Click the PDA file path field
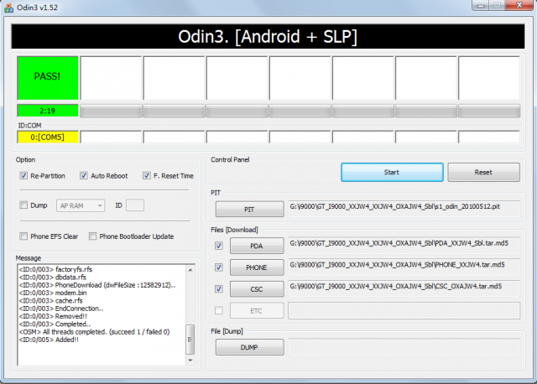537x384 pixels. [404, 246]
